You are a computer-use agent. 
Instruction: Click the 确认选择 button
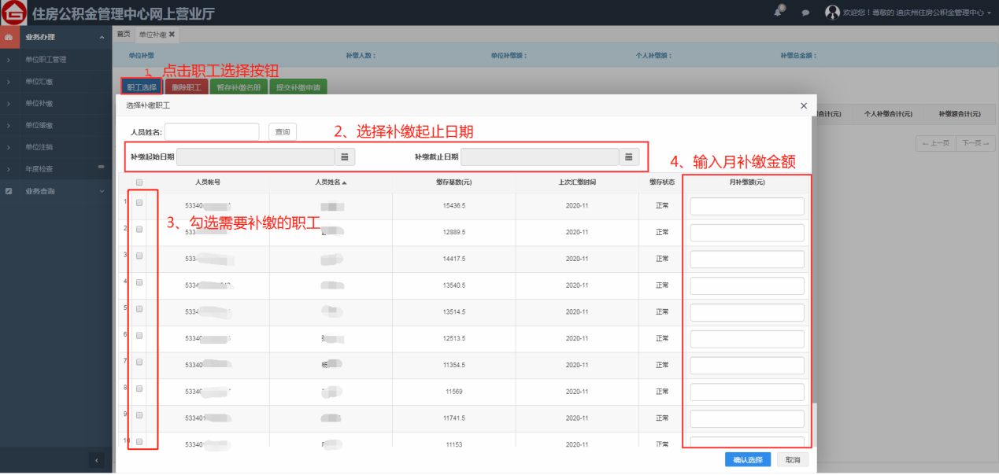[747, 460]
